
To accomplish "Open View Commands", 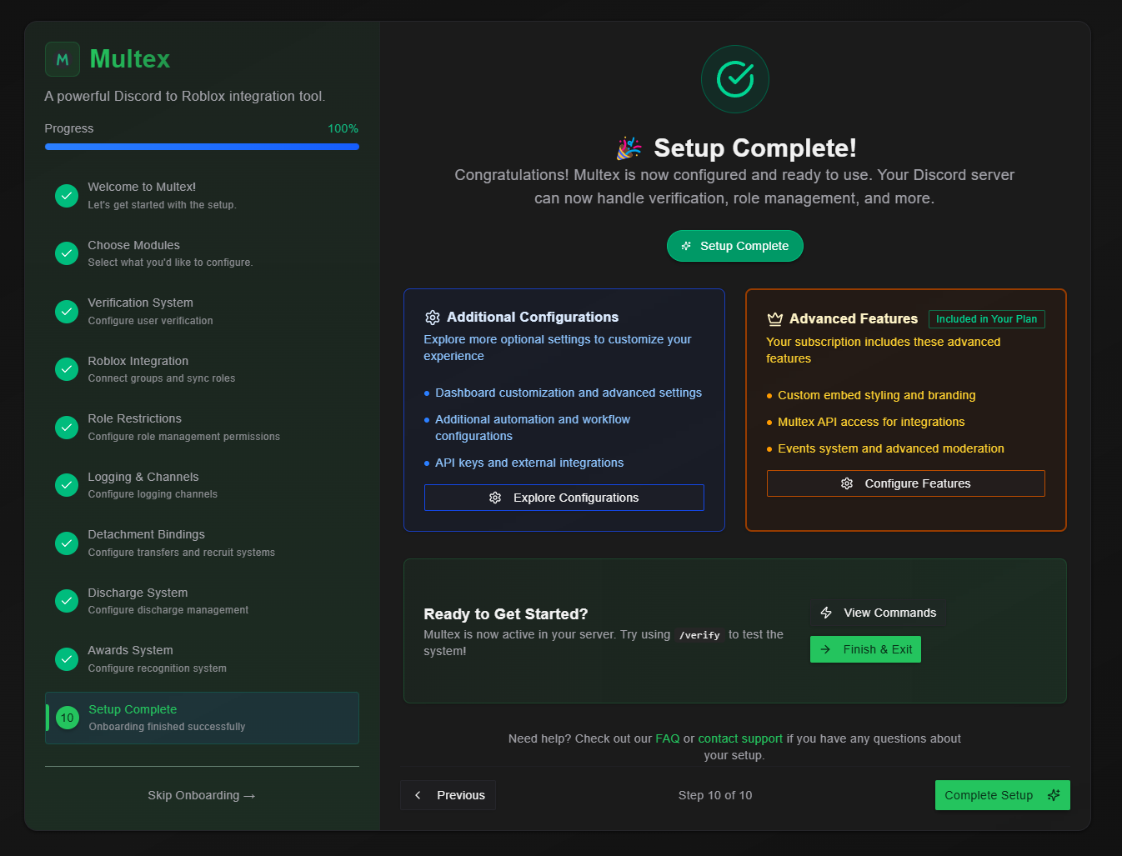I will pos(878,613).
